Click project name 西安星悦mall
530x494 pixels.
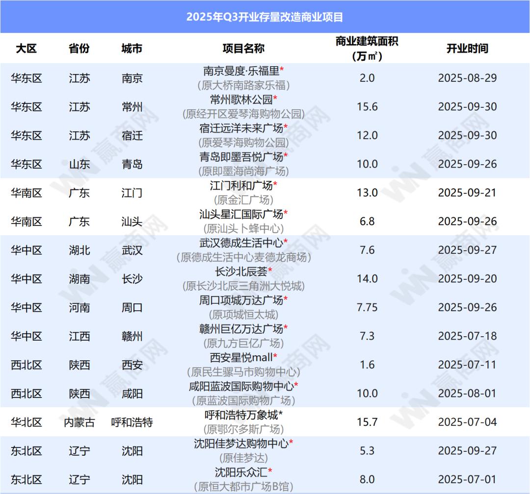tap(241, 358)
